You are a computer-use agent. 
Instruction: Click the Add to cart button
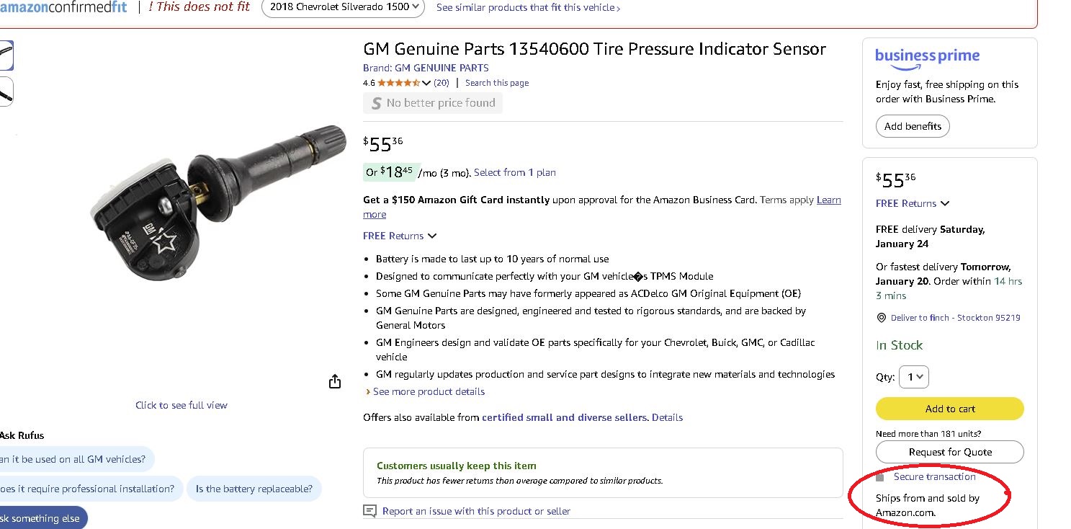pyautogui.click(x=950, y=409)
